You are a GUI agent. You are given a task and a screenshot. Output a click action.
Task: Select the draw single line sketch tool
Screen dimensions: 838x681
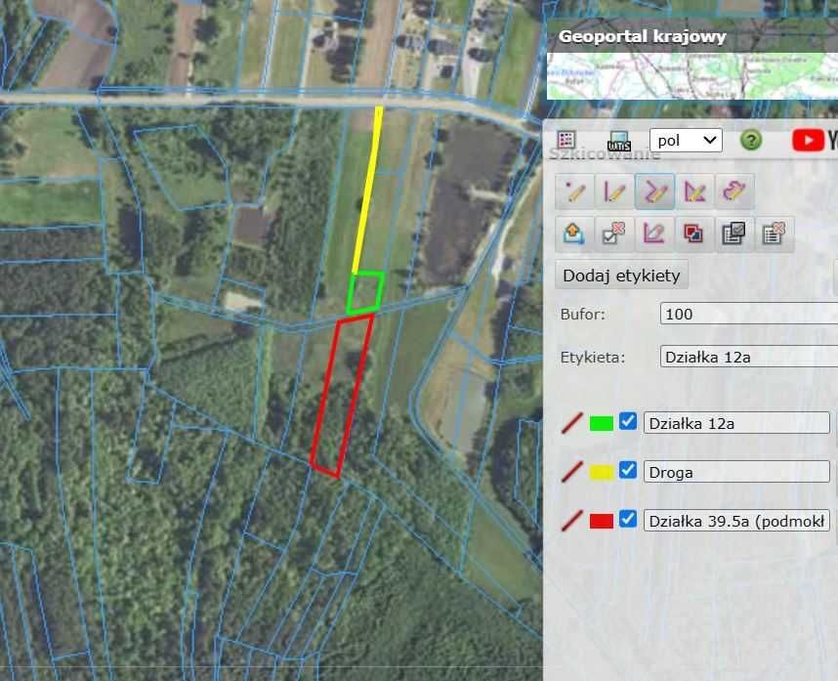[x=614, y=191]
